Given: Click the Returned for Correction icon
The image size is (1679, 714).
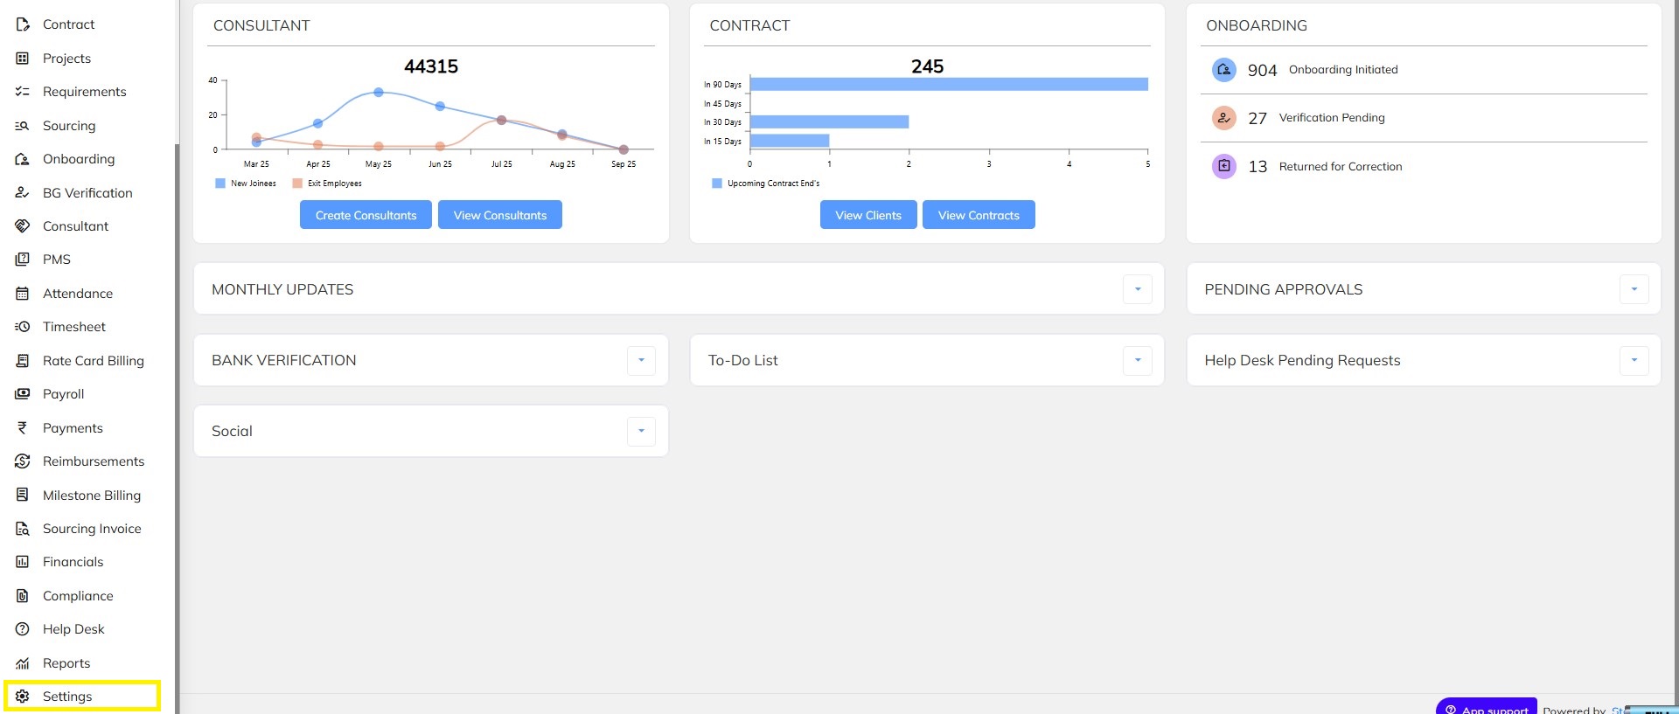Looking at the screenshot, I should [x=1224, y=166].
